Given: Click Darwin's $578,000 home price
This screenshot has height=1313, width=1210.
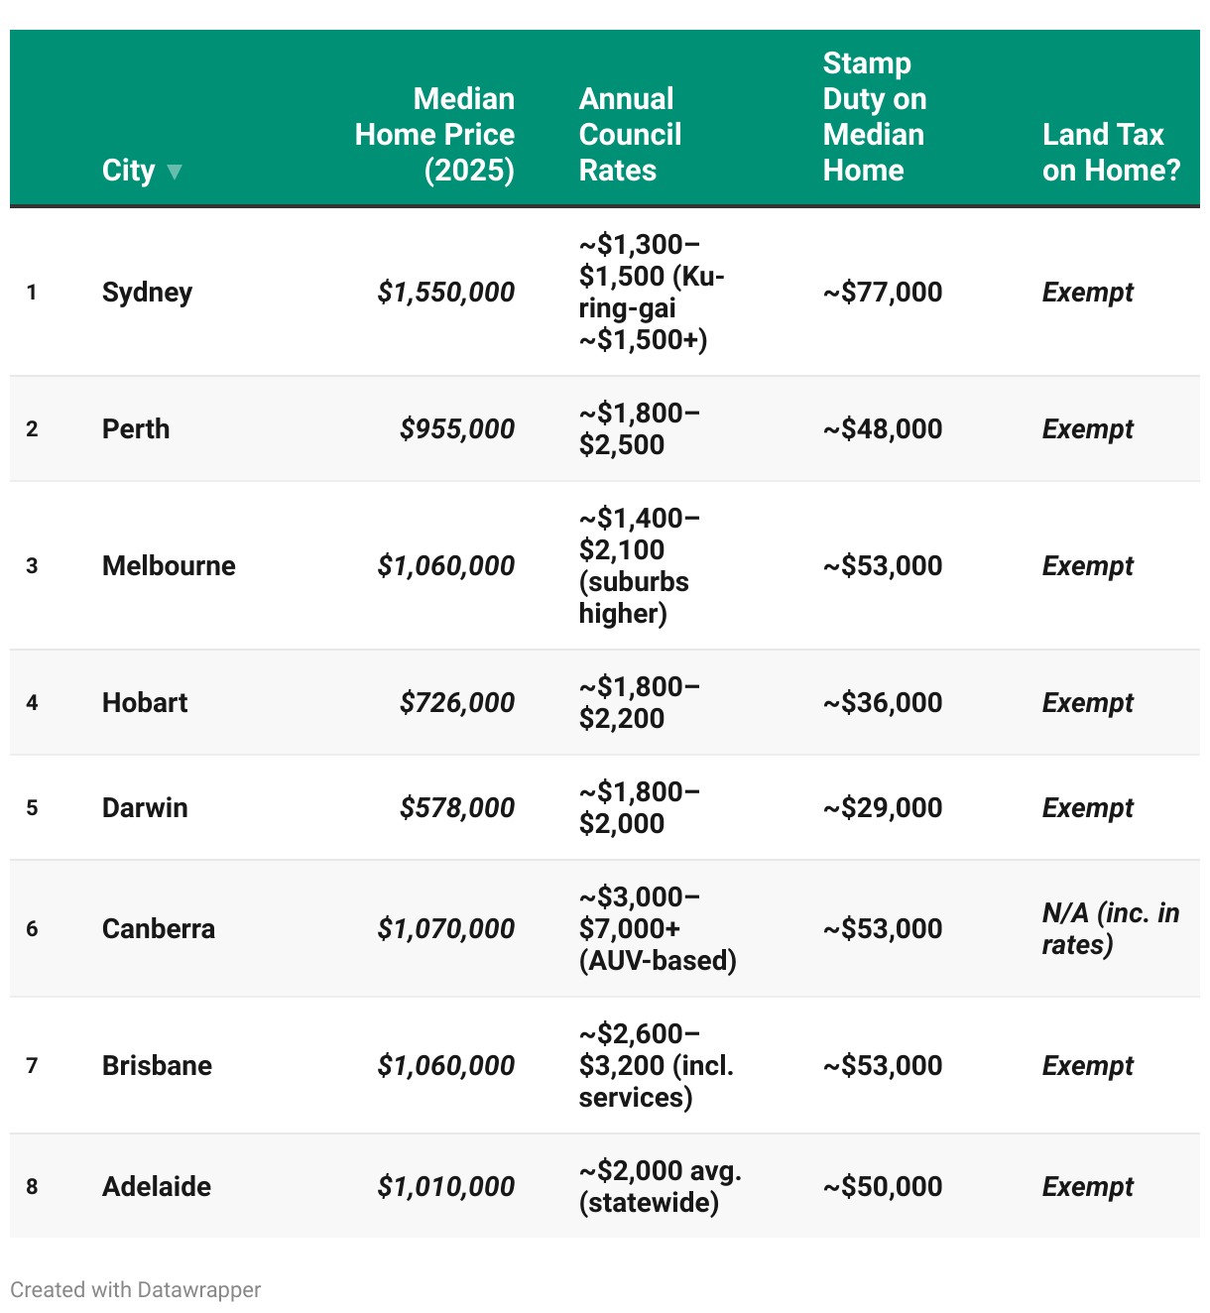Looking at the screenshot, I should (x=457, y=807).
